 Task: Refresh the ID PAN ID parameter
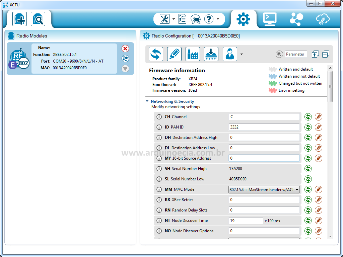click(x=308, y=127)
